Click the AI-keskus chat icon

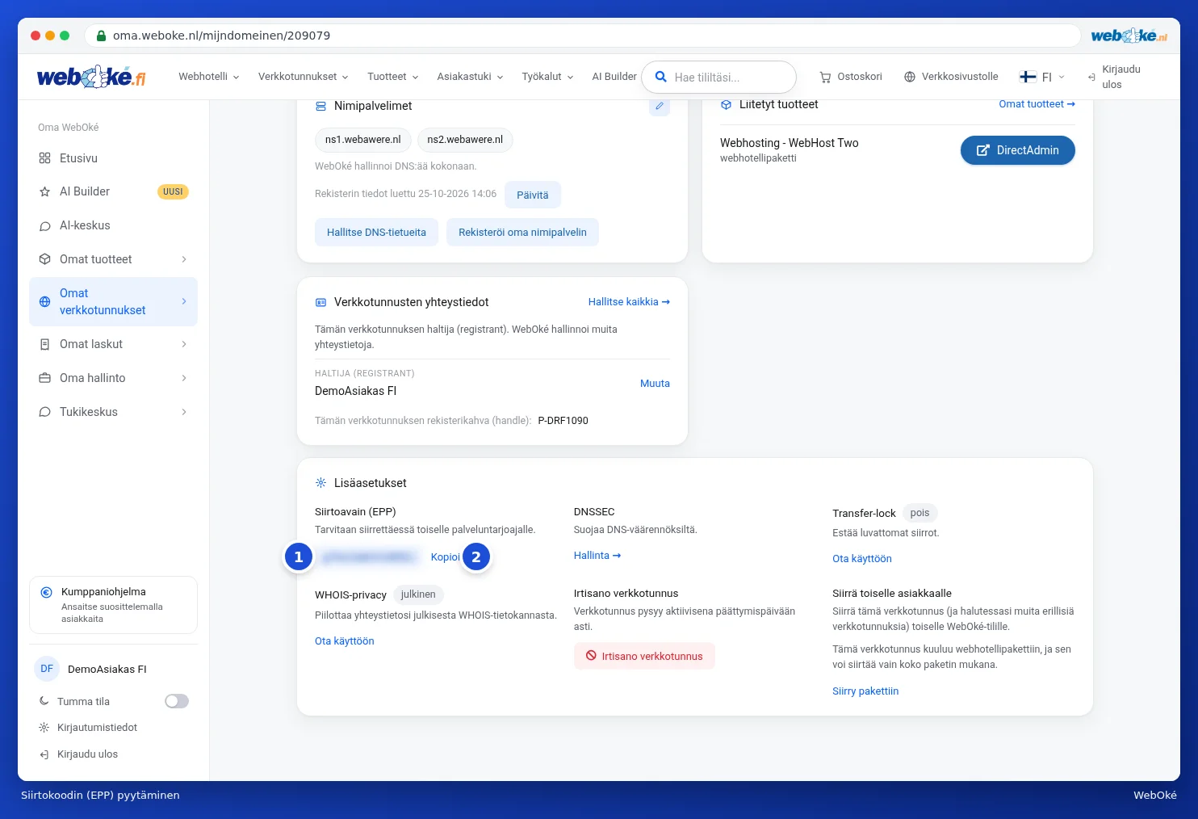coord(45,225)
